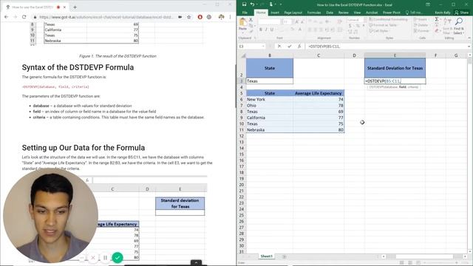
Task: Select column F header in Excel
Action: point(435,55)
